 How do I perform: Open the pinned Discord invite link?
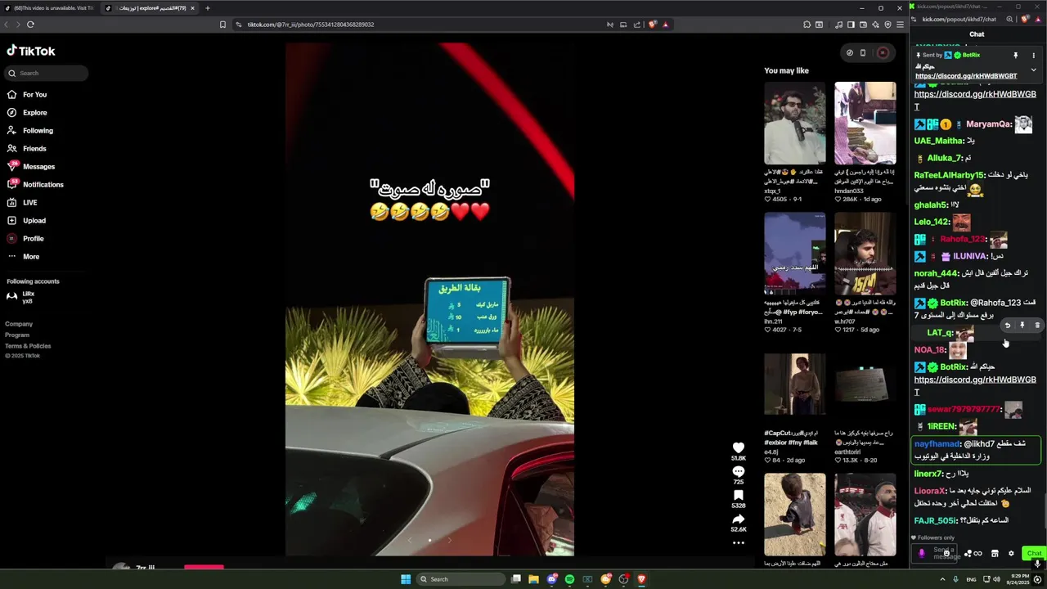tap(966, 76)
